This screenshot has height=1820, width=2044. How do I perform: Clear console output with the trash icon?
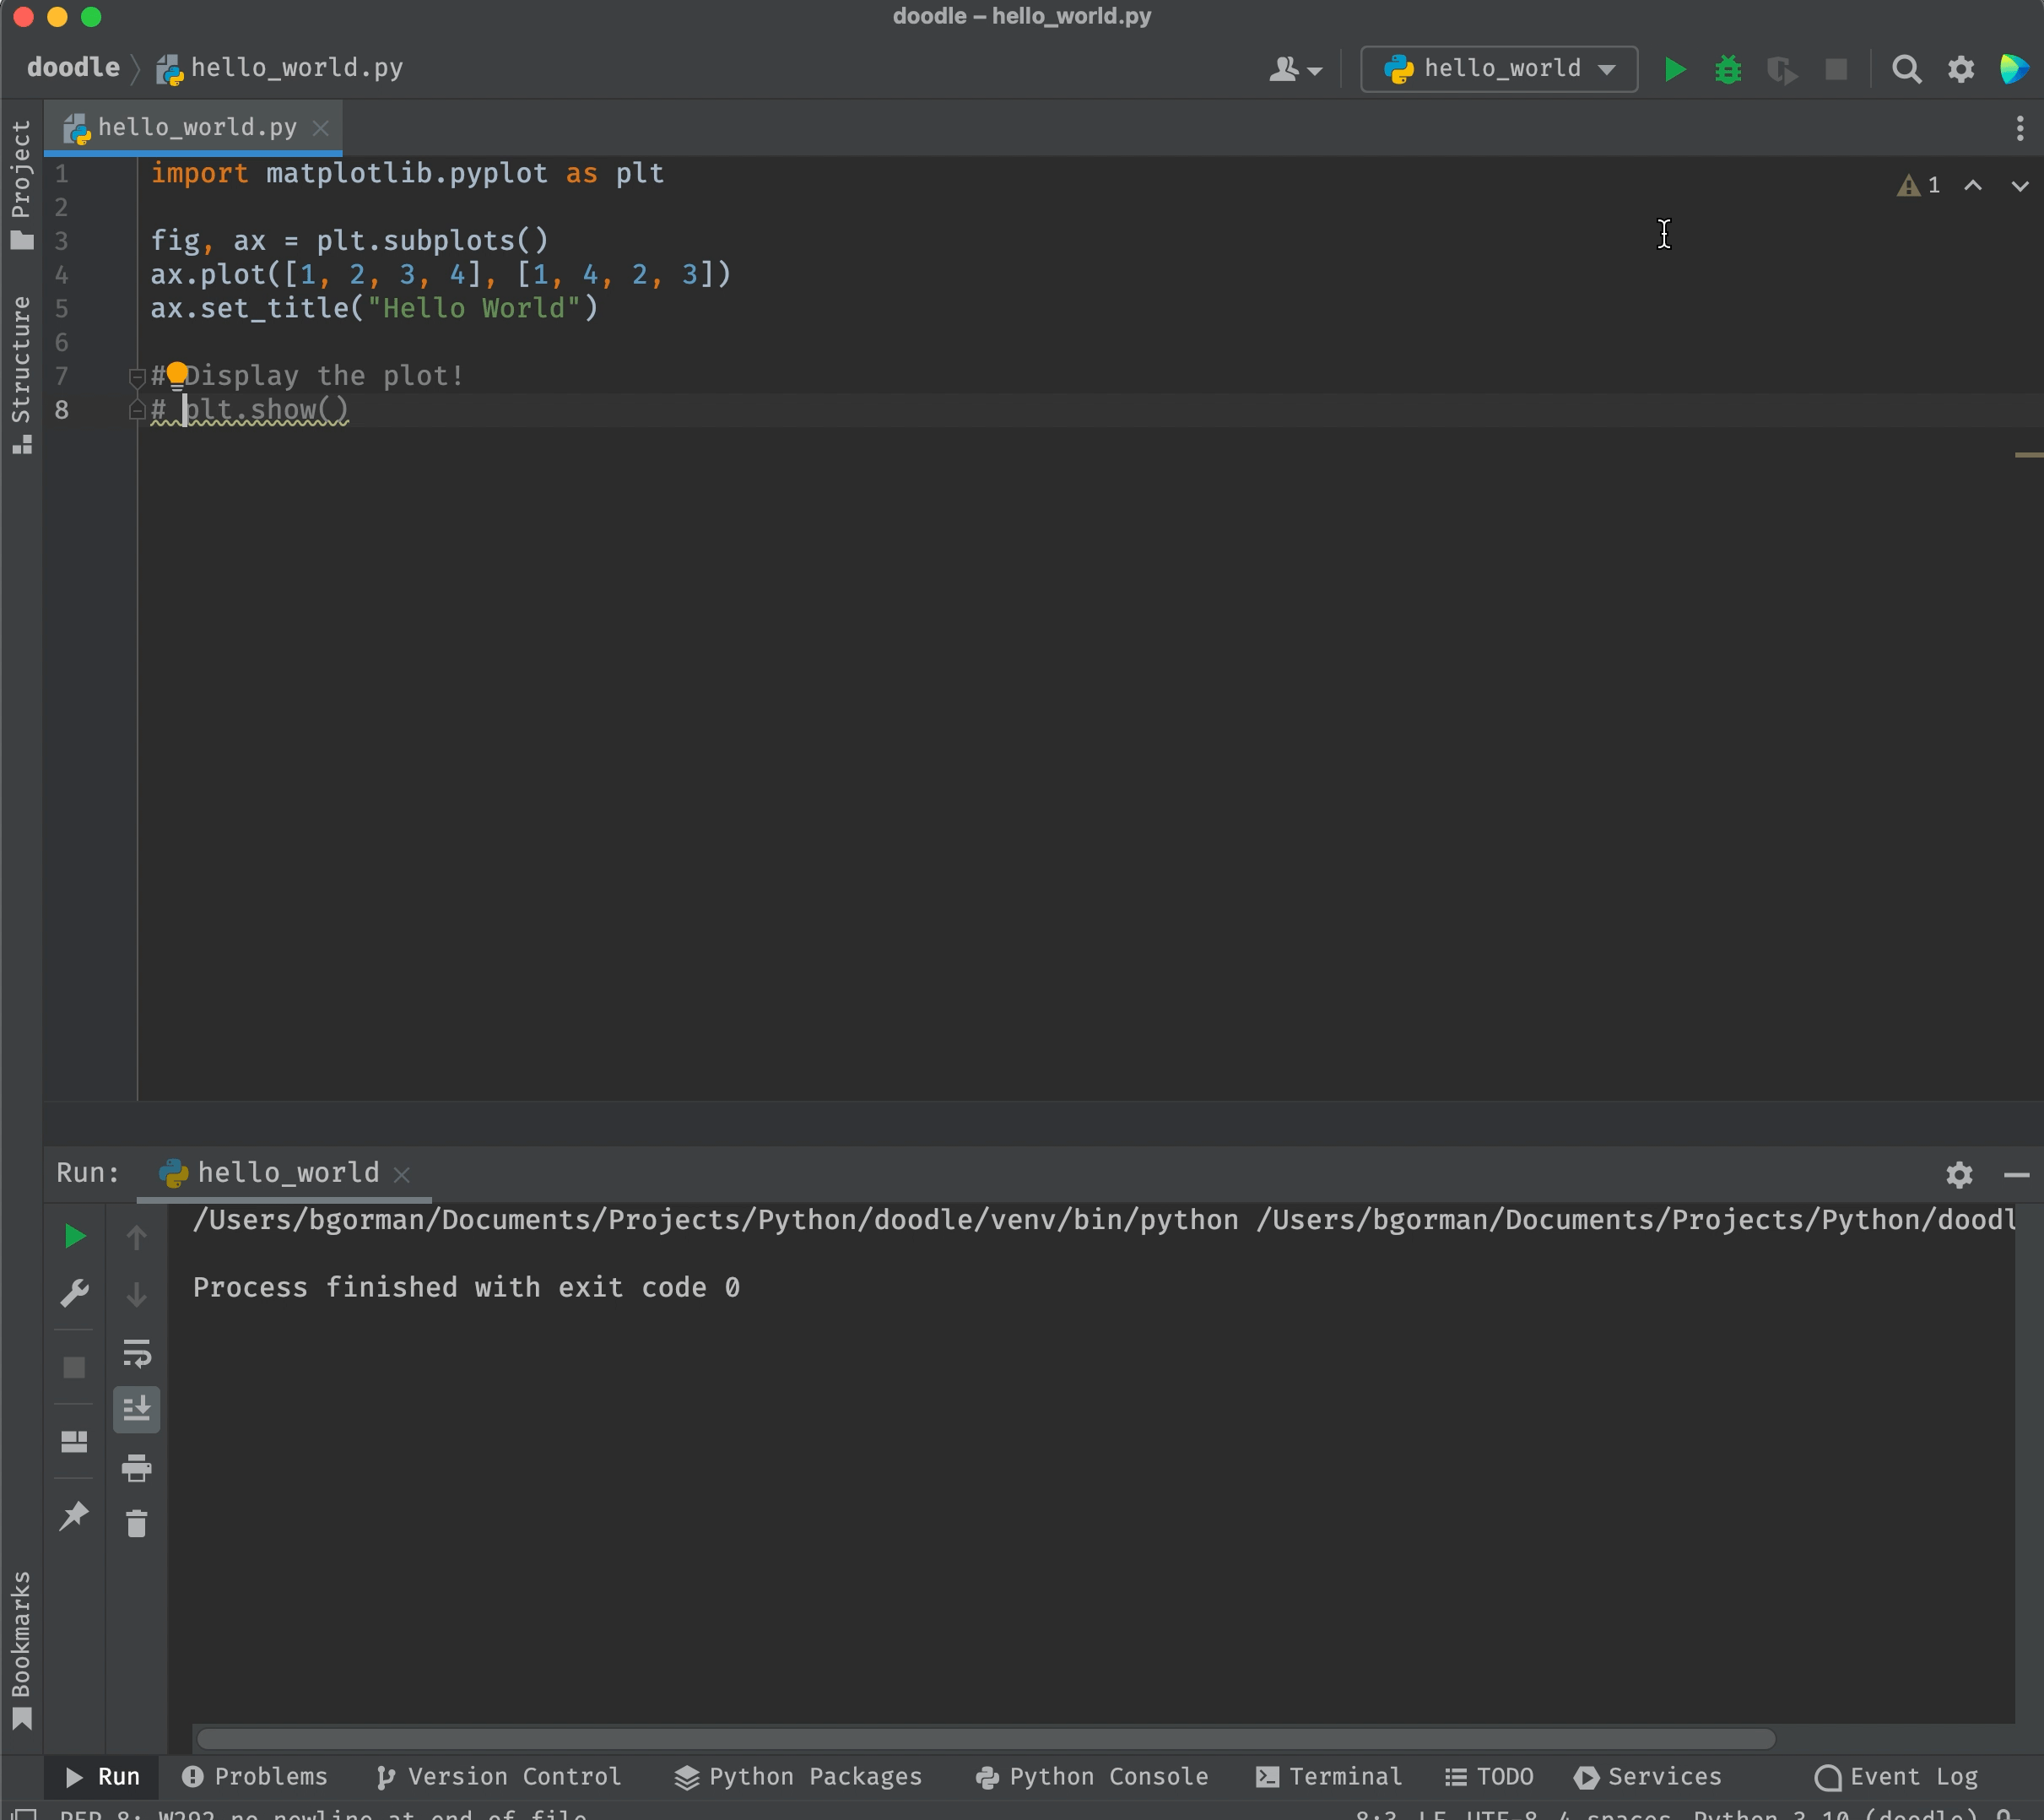pos(136,1524)
